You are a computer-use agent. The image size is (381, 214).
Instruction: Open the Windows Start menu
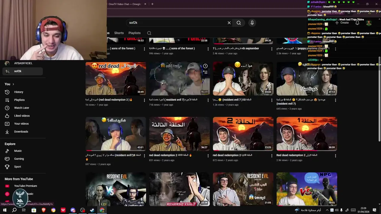coord(4,210)
